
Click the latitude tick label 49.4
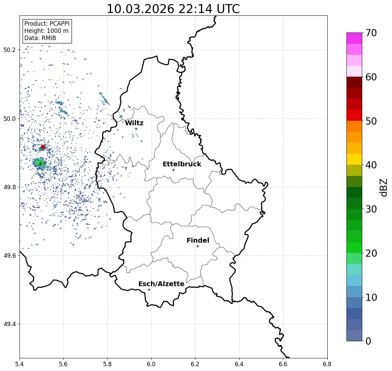point(9,324)
